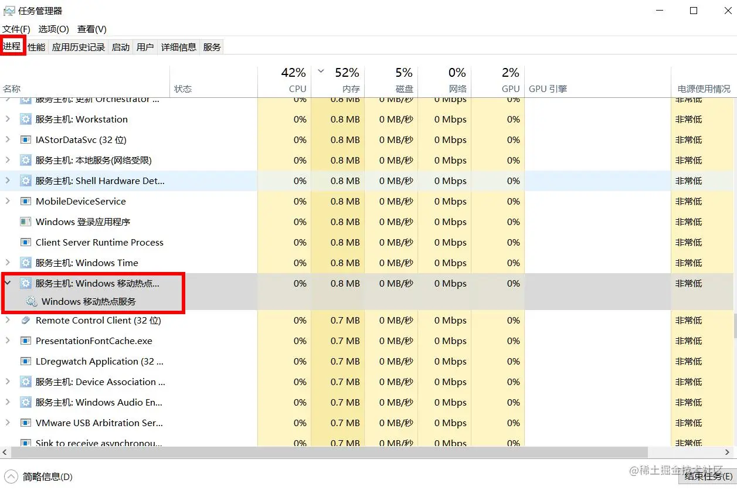The height and width of the screenshot is (490, 737).
Task: Click the horizontal scrollbar left arrow
Action: (x=5, y=452)
